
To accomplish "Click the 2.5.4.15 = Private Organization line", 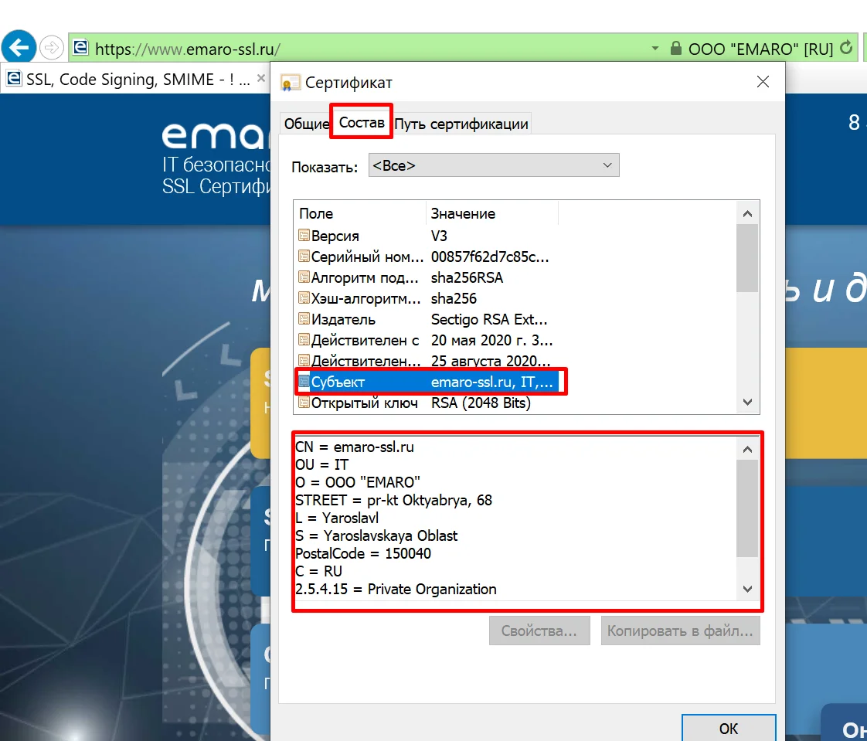I will coord(396,589).
